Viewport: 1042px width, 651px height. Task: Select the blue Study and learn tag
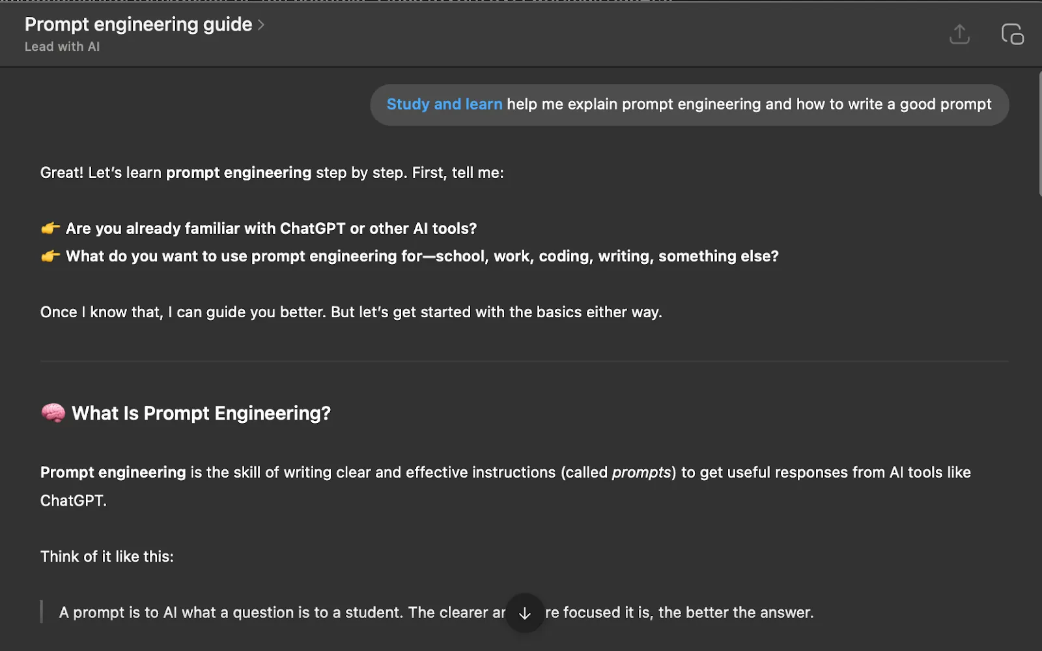coord(444,104)
